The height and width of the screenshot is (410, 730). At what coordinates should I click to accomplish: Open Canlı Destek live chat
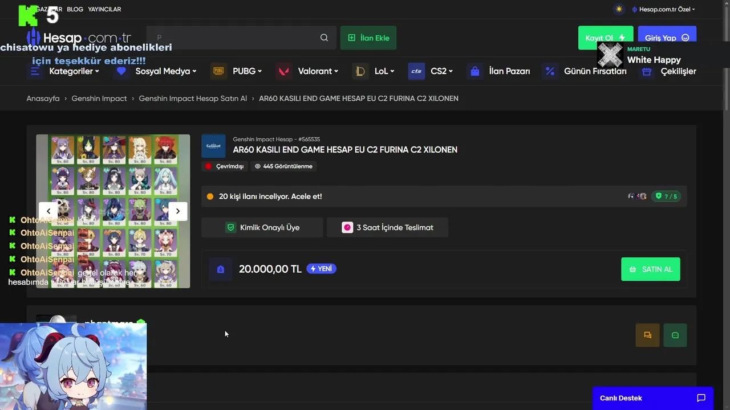(652, 398)
